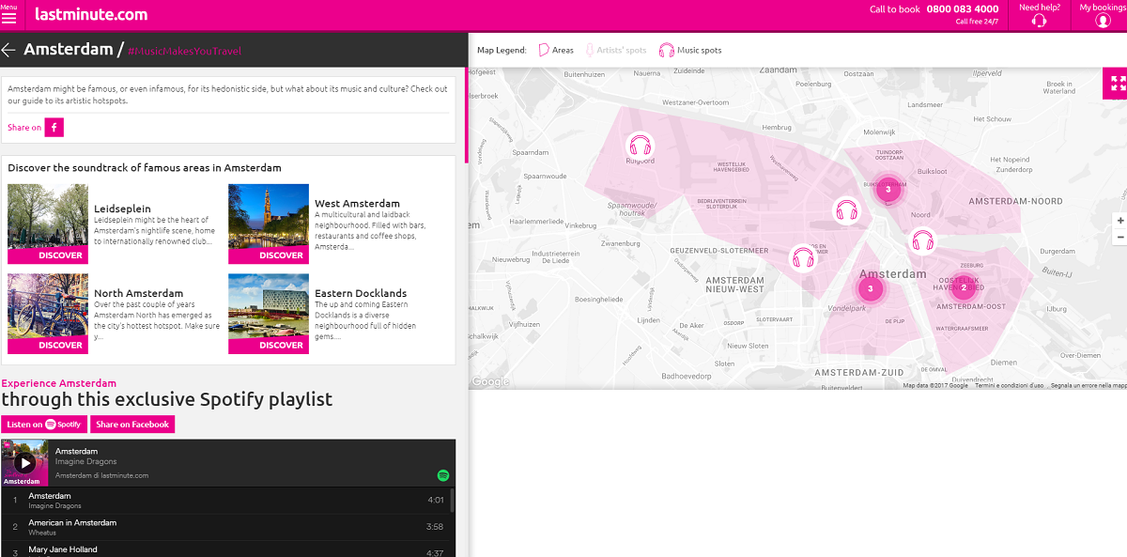Select the West Amsterdam heading text

(357, 203)
